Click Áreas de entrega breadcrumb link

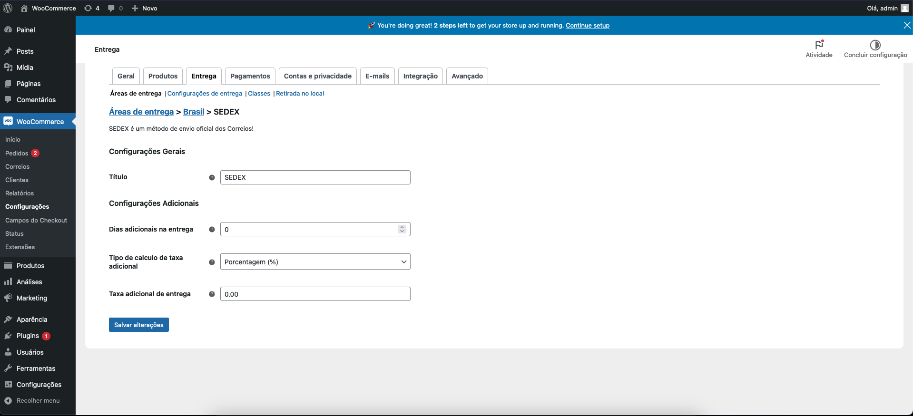141,112
